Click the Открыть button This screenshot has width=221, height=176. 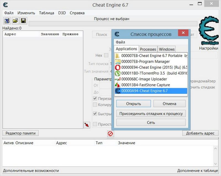pyautogui.click(x=133, y=104)
